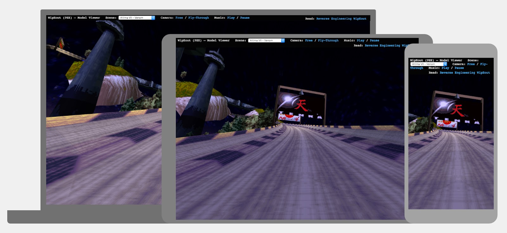Pick Free camera on the phone
This screenshot has width=507, height=233.
coord(471,64)
